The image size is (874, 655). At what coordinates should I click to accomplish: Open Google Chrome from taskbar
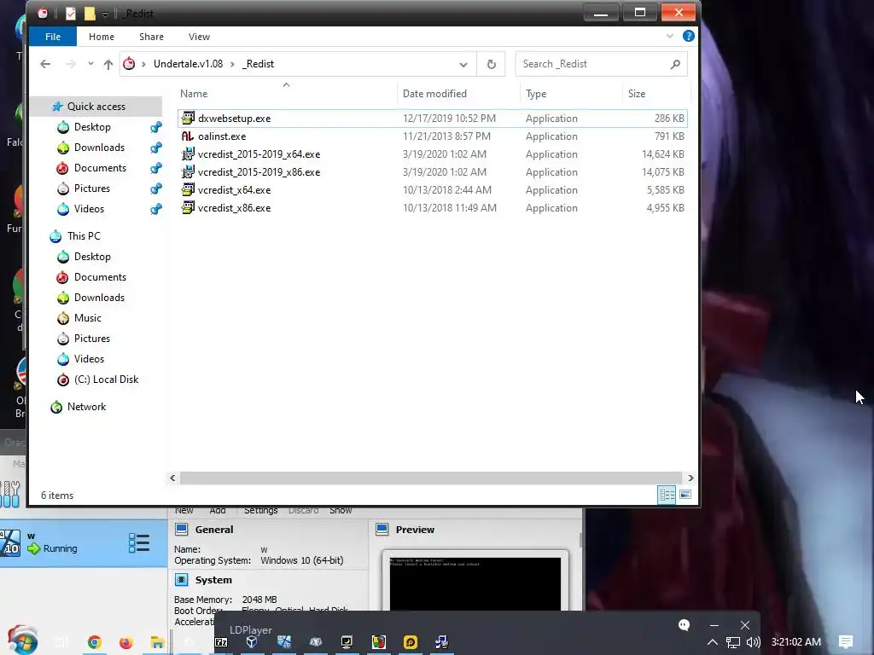[94, 642]
